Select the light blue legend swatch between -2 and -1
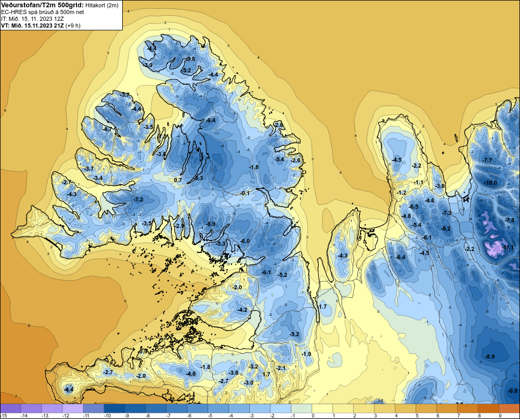Screen dimensions: 520x419 [x=281, y=408]
